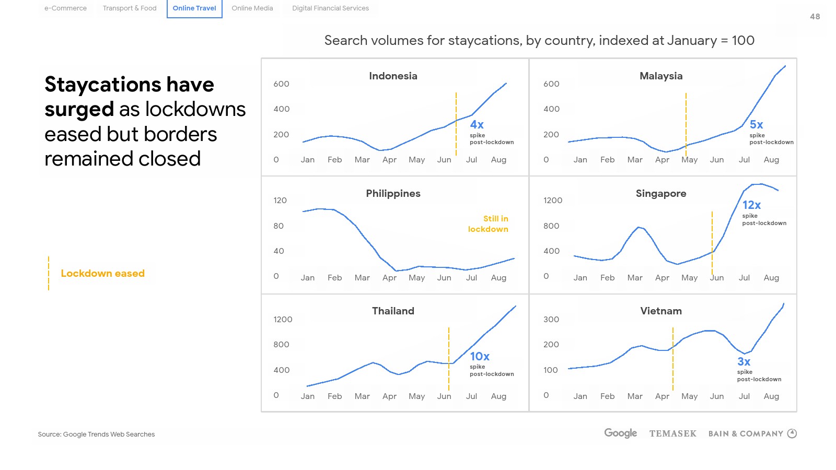This screenshot has width=836, height=470.
Task: Open the e-Commerce tab
Action: click(65, 8)
